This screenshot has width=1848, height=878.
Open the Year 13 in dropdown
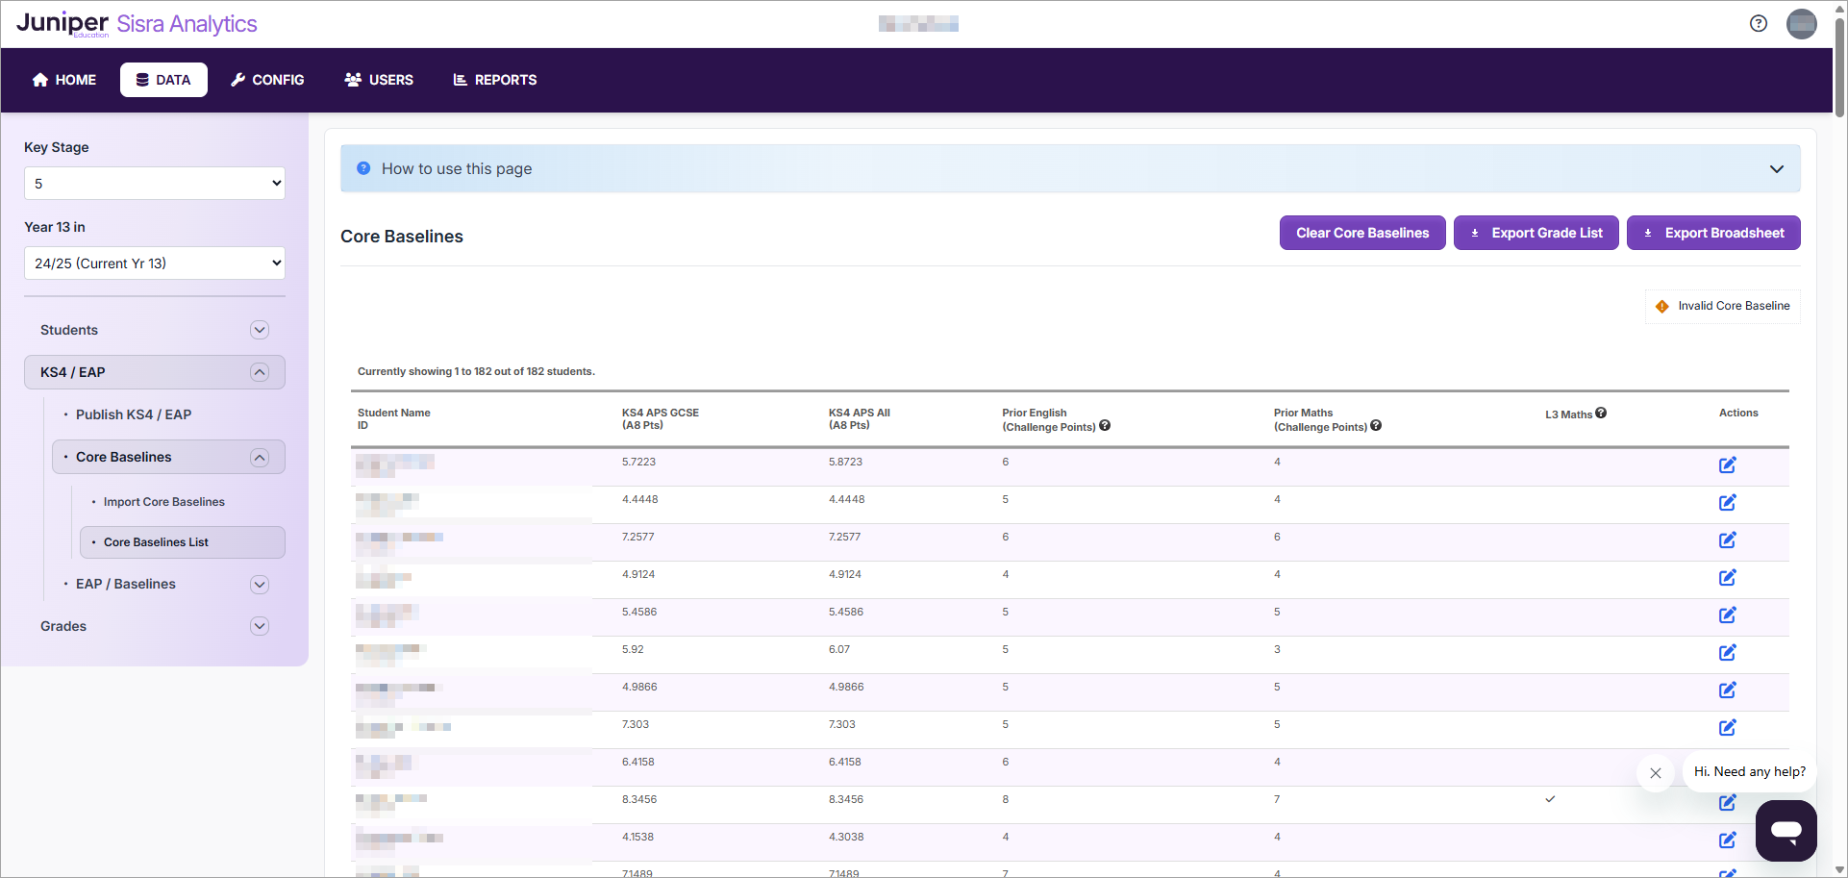point(155,263)
